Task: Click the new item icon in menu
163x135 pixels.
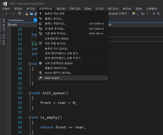Action: pyautogui.click(x=40, y=29)
